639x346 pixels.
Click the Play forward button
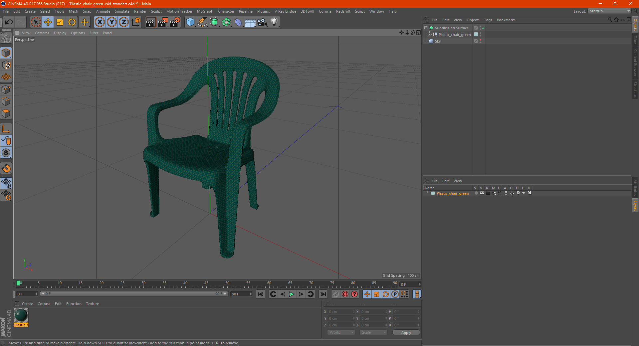coord(292,294)
